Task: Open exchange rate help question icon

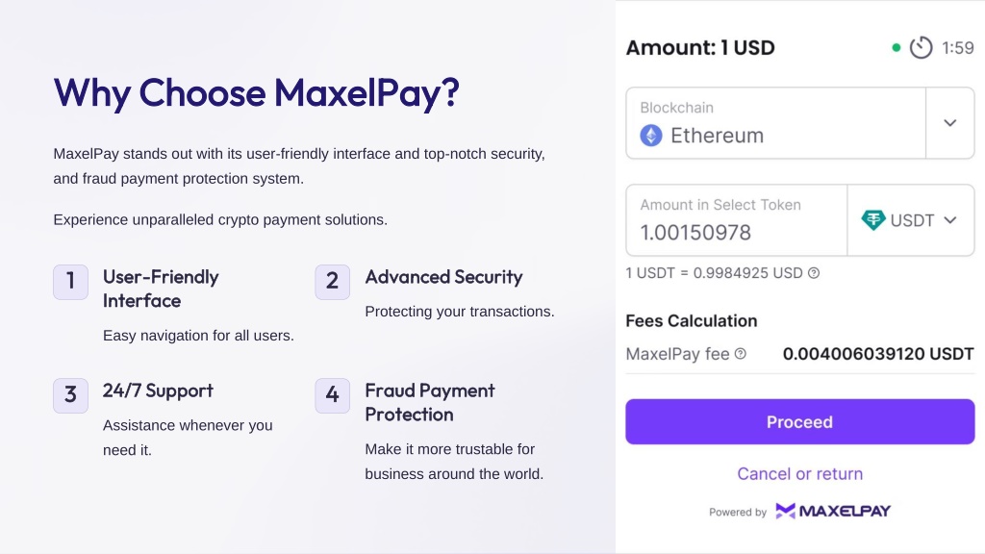Action: [x=814, y=273]
